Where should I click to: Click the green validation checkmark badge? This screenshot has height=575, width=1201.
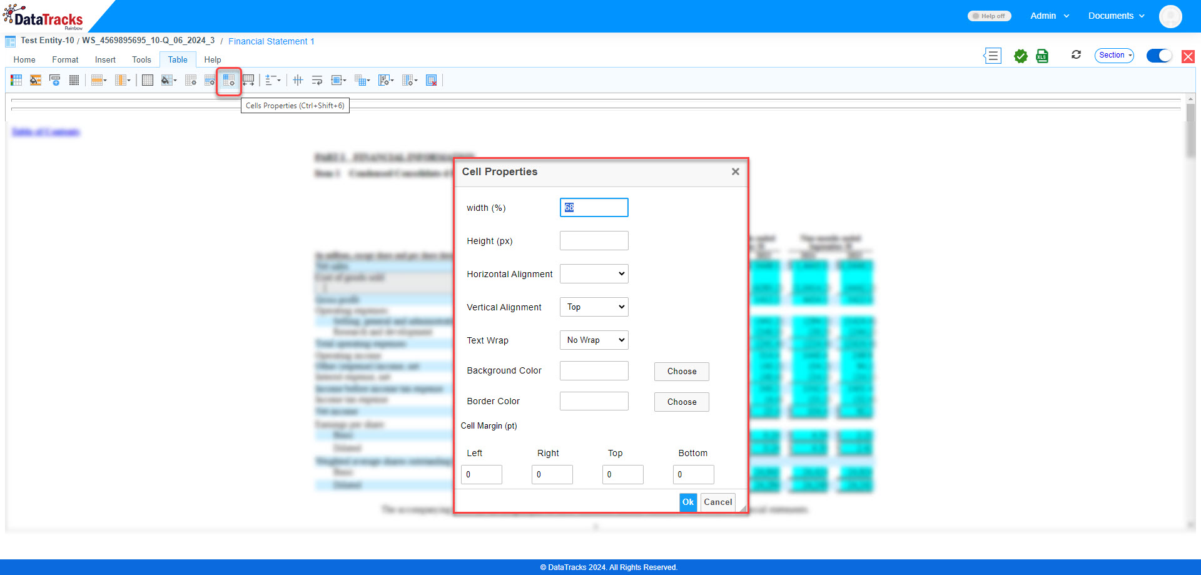[1021, 56]
